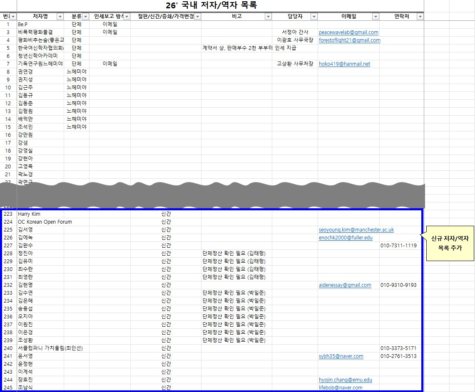
Task: Open the 연락처 column filter dropdown
Action: pyautogui.click(x=420, y=17)
